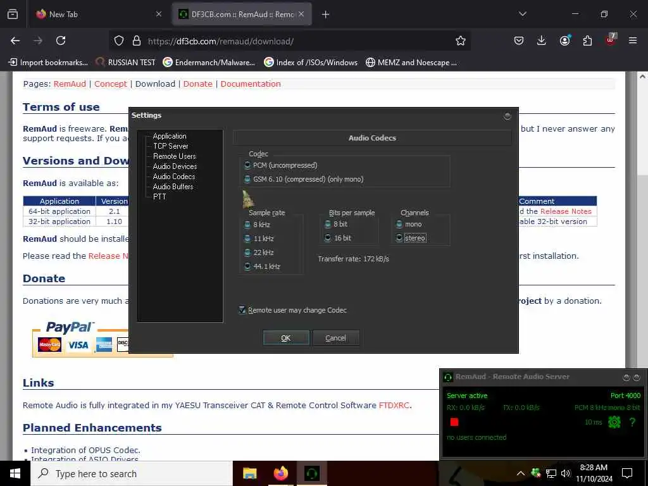
Task: Confirm settings with the OK button
Action: 286,338
